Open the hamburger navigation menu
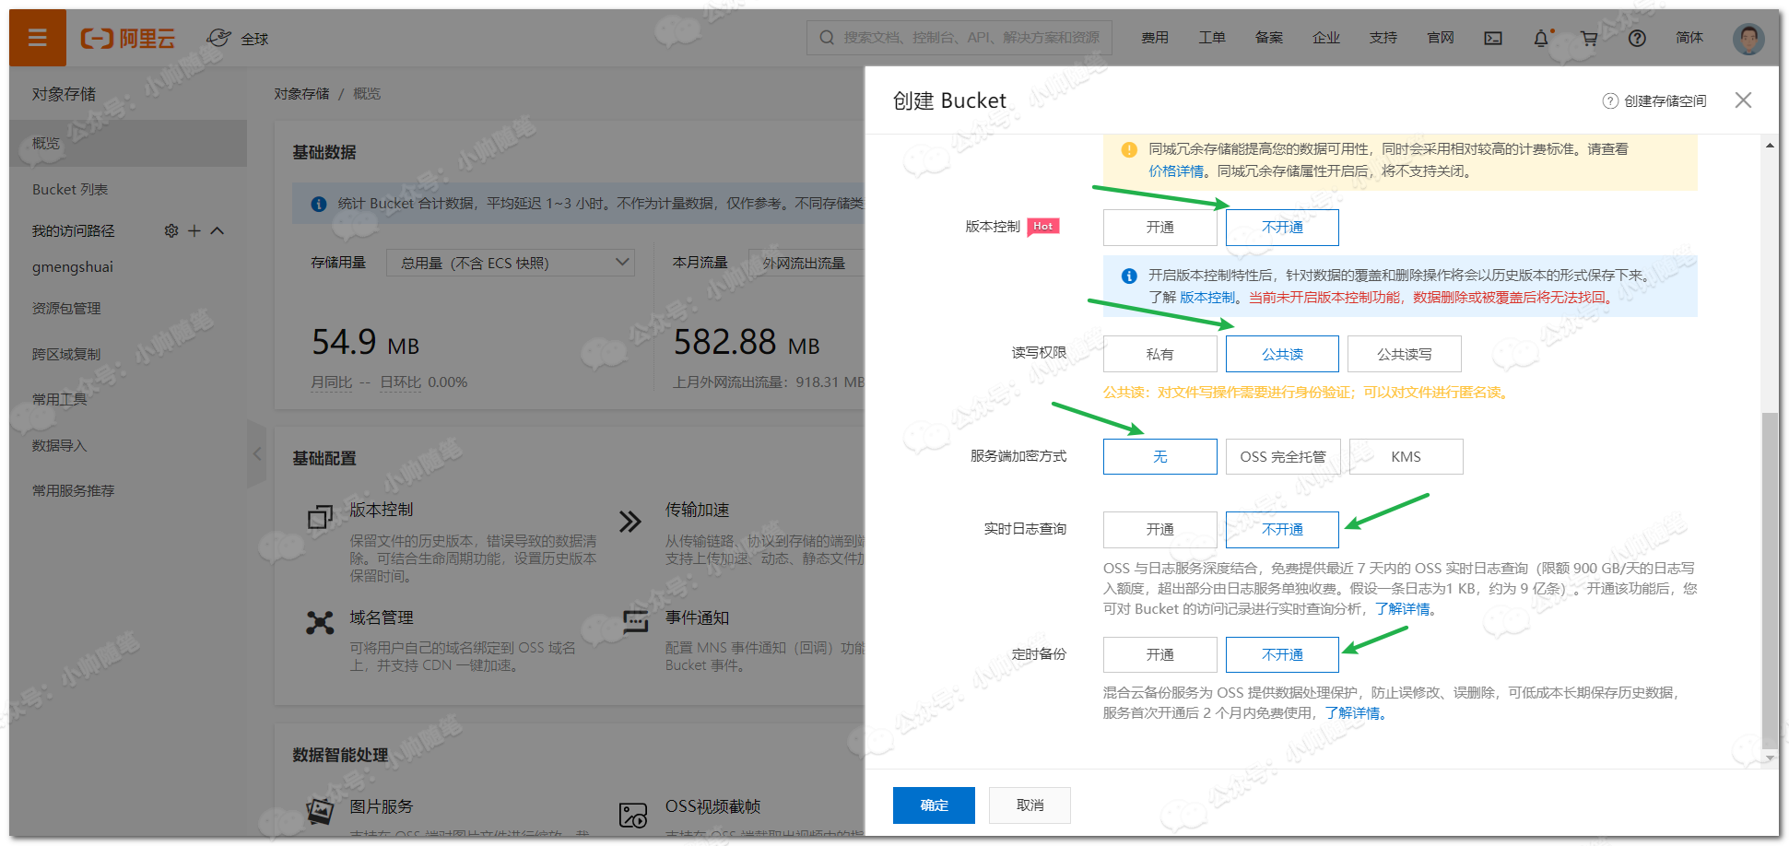1789x846 pixels. 38,38
